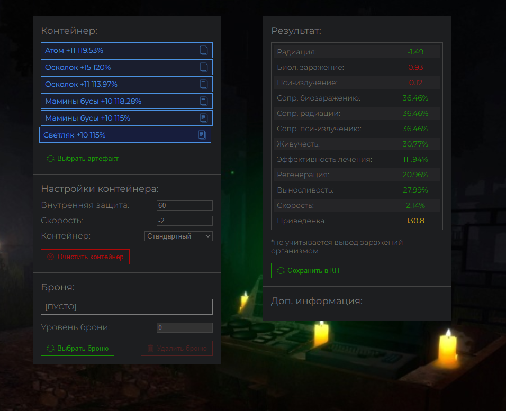
Task: Click the Сопр. радиации value 36.46%
Action: point(415,113)
